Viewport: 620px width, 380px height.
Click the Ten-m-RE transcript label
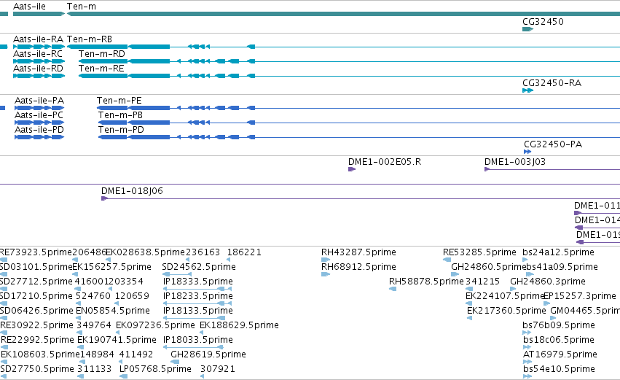(101, 69)
